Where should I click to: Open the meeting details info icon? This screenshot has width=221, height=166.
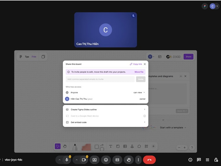coord(190,160)
